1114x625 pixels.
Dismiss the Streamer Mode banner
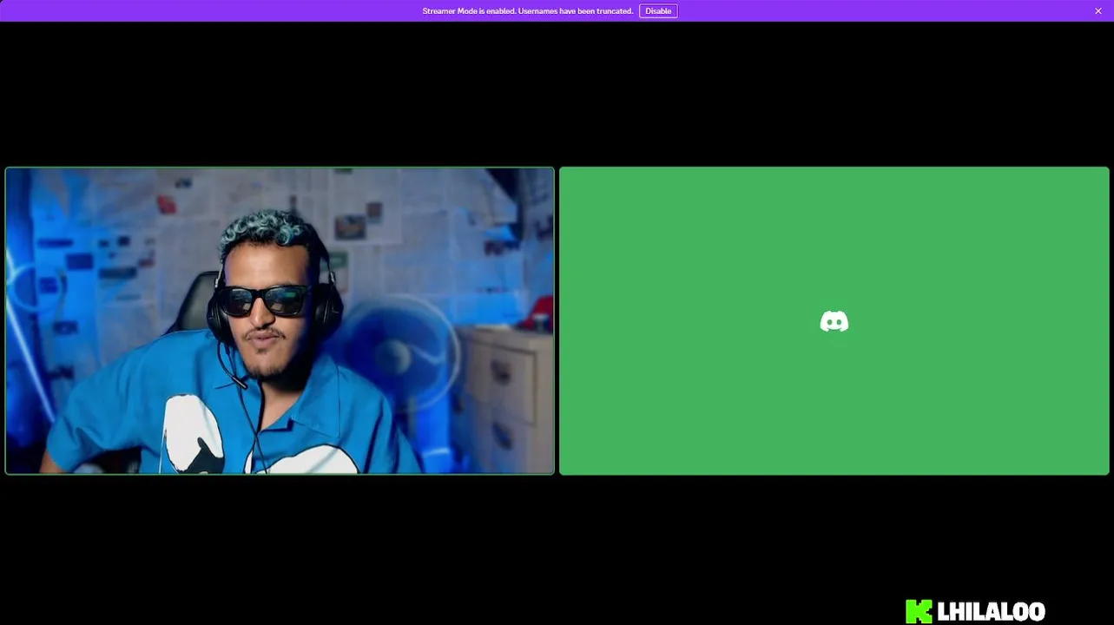click(x=1098, y=11)
